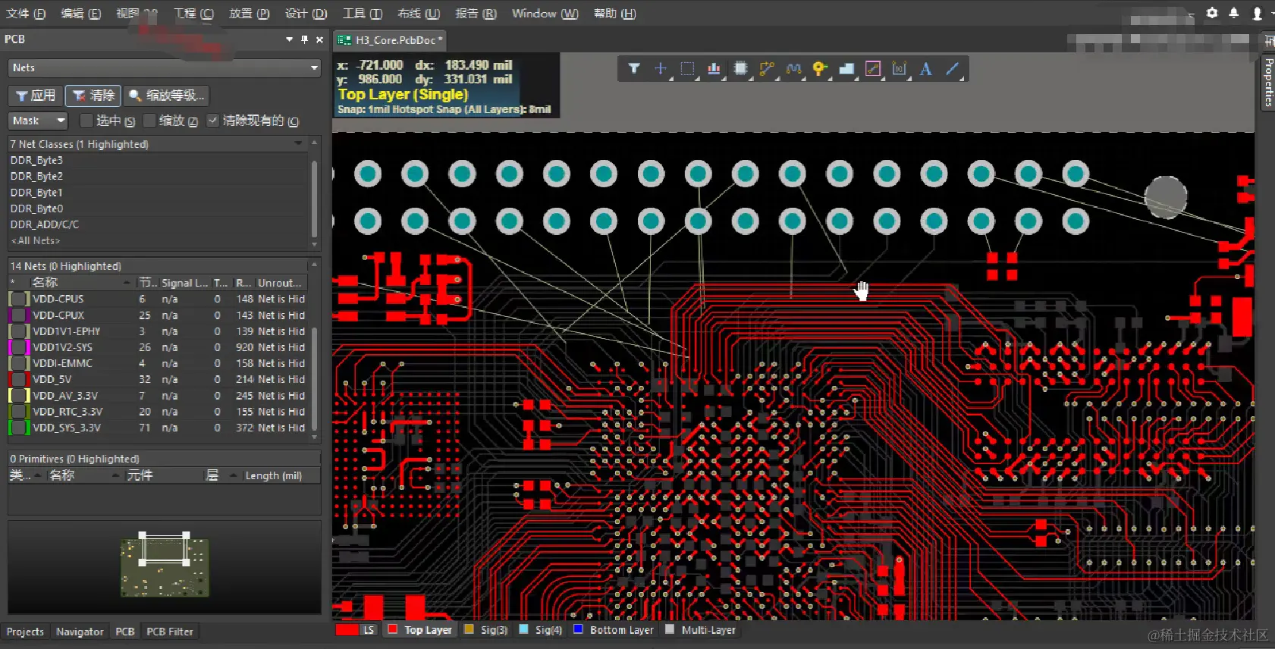Image resolution: width=1275 pixels, height=649 pixels.
Task: Click the place via icon
Action: pyautogui.click(x=819, y=69)
